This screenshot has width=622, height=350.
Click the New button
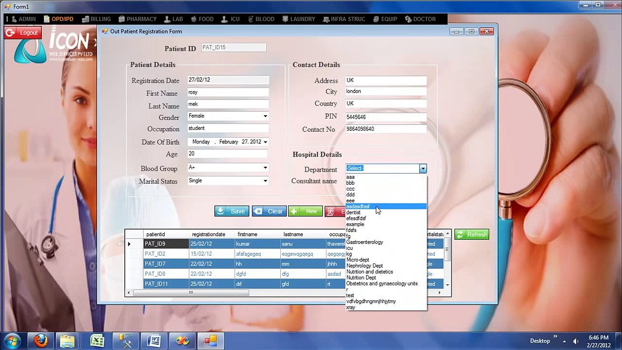click(x=305, y=211)
